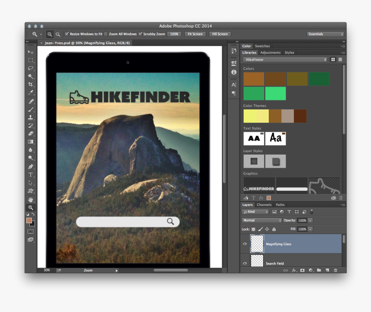371x312 pixels.
Task: Toggle lock transparent pixels
Action: 253,229
